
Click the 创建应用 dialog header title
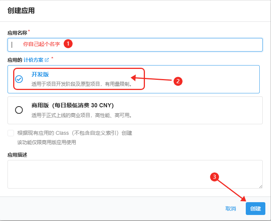pos(21,11)
